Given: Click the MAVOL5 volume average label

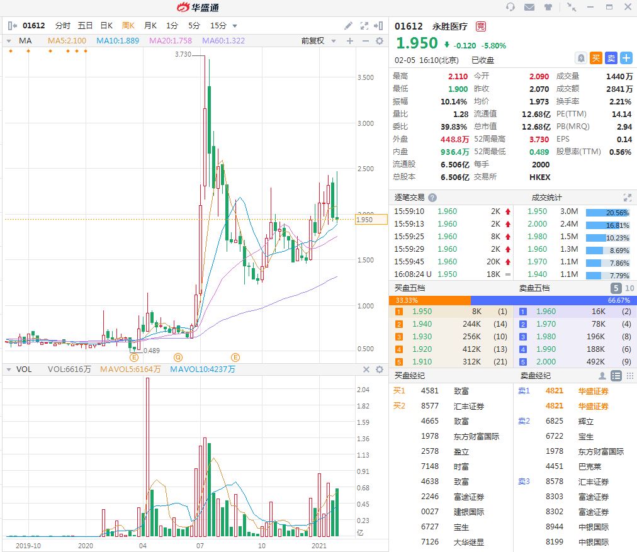Looking at the screenshot, I should (x=130, y=369).
